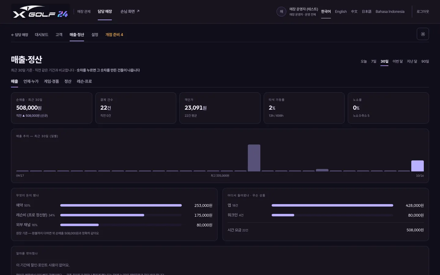The height and width of the screenshot is (275, 440).
Task: Switch language to Bahasa Indonesia
Action: pos(390,12)
